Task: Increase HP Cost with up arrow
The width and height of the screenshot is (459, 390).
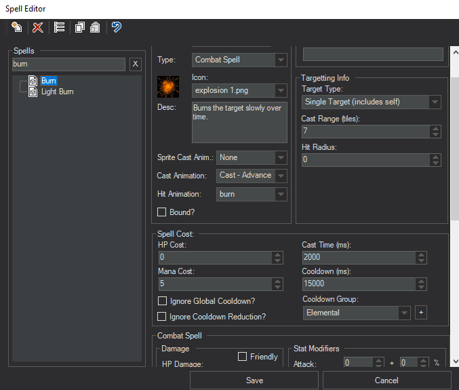Action: (x=277, y=255)
